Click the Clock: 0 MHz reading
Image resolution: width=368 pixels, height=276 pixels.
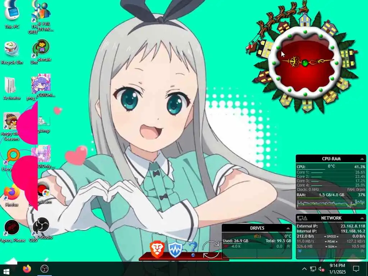click(x=308, y=189)
